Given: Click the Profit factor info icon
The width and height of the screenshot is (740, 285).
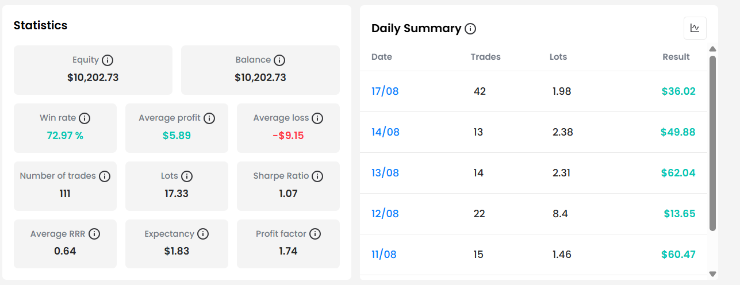Looking at the screenshot, I should tap(315, 234).
